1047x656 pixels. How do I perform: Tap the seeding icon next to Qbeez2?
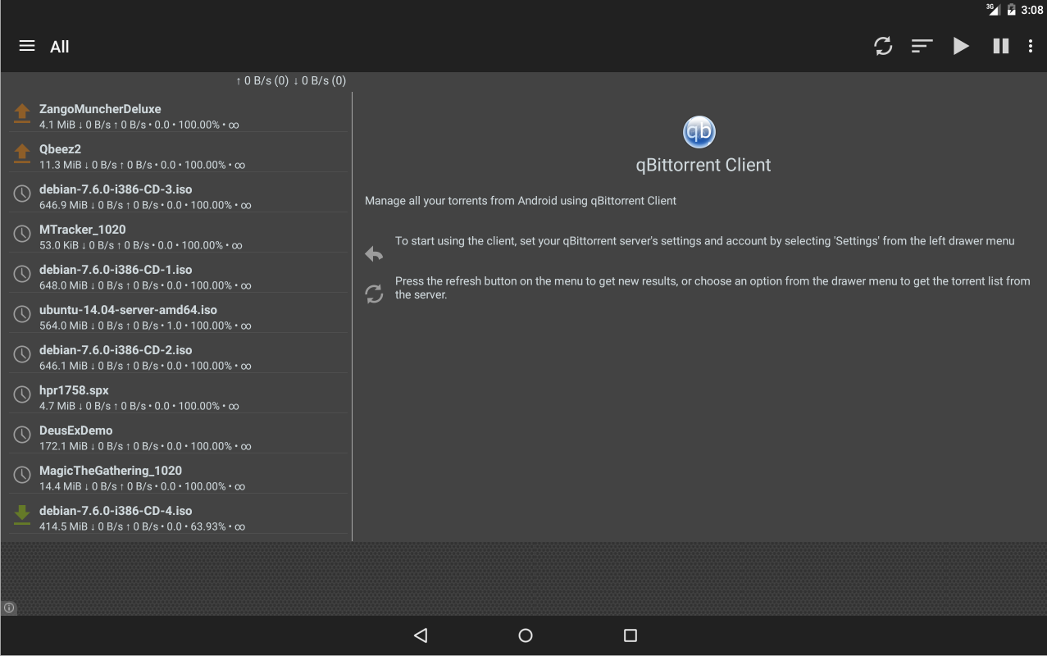(22, 154)
